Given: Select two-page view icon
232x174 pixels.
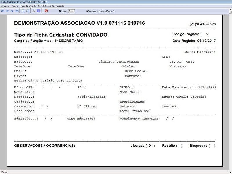Looking at the screenshot, I should tap(28, 11).
